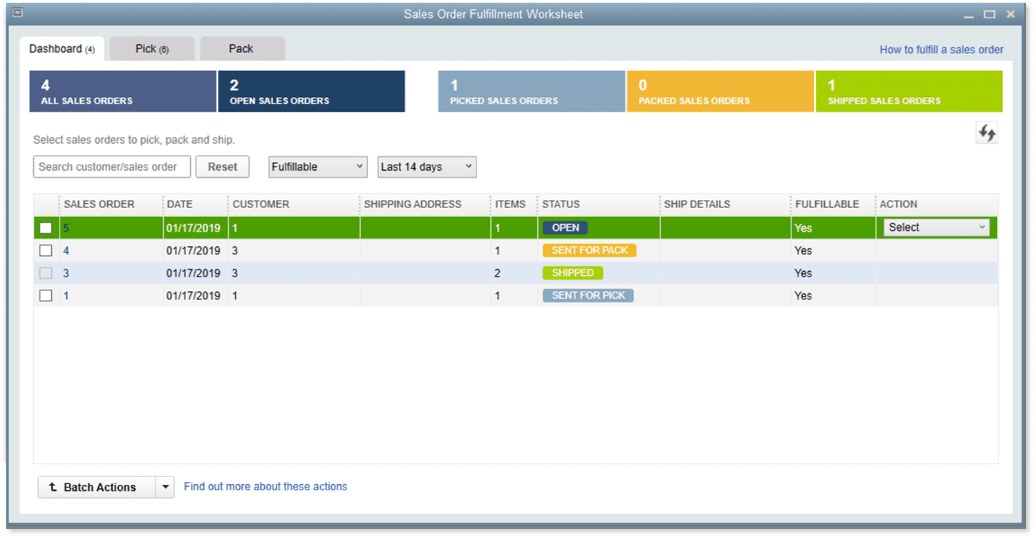Click the instruction text about pick, pack and ship
This screenshot has height=538, width=1035.
tap(134, 140)
